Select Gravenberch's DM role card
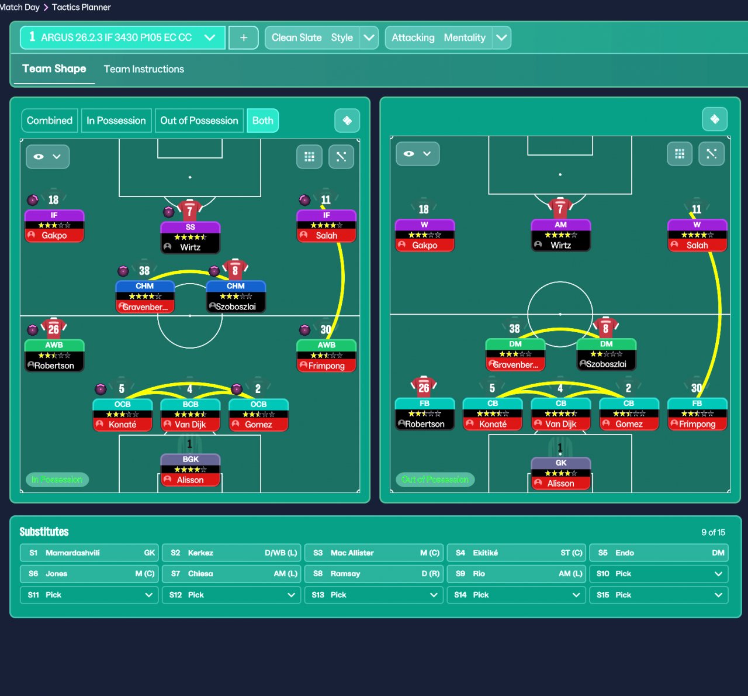Screen dimensions: 748x696 (515, 354)
